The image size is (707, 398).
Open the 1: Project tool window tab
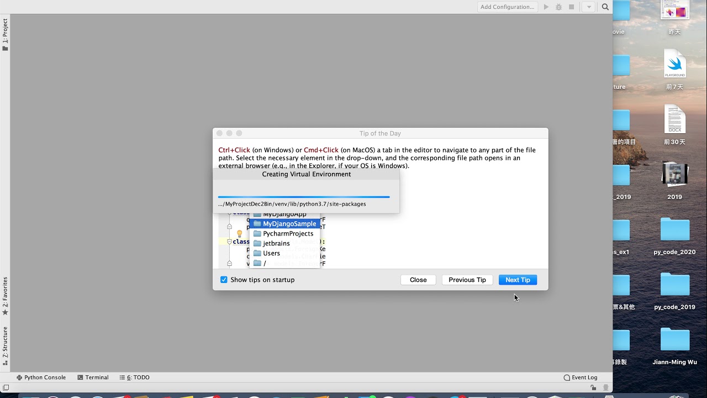point(5,35)
